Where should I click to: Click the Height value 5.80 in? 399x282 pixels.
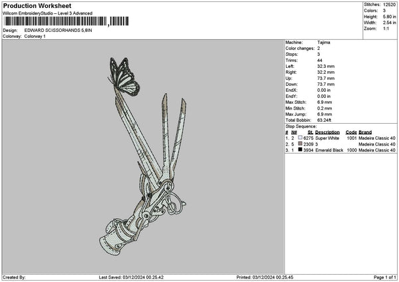(389, 17)
